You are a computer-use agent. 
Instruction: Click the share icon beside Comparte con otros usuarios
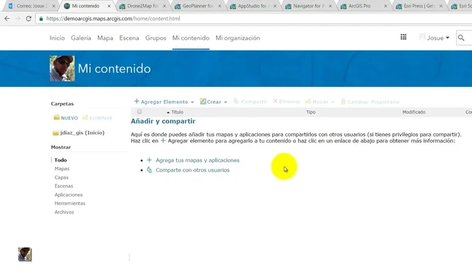coord(149,170)
